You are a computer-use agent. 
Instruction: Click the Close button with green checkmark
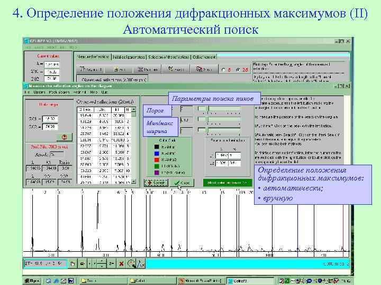coord(182,183)
